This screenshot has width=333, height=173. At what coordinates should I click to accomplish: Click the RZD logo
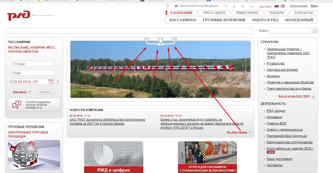point(19,16)
